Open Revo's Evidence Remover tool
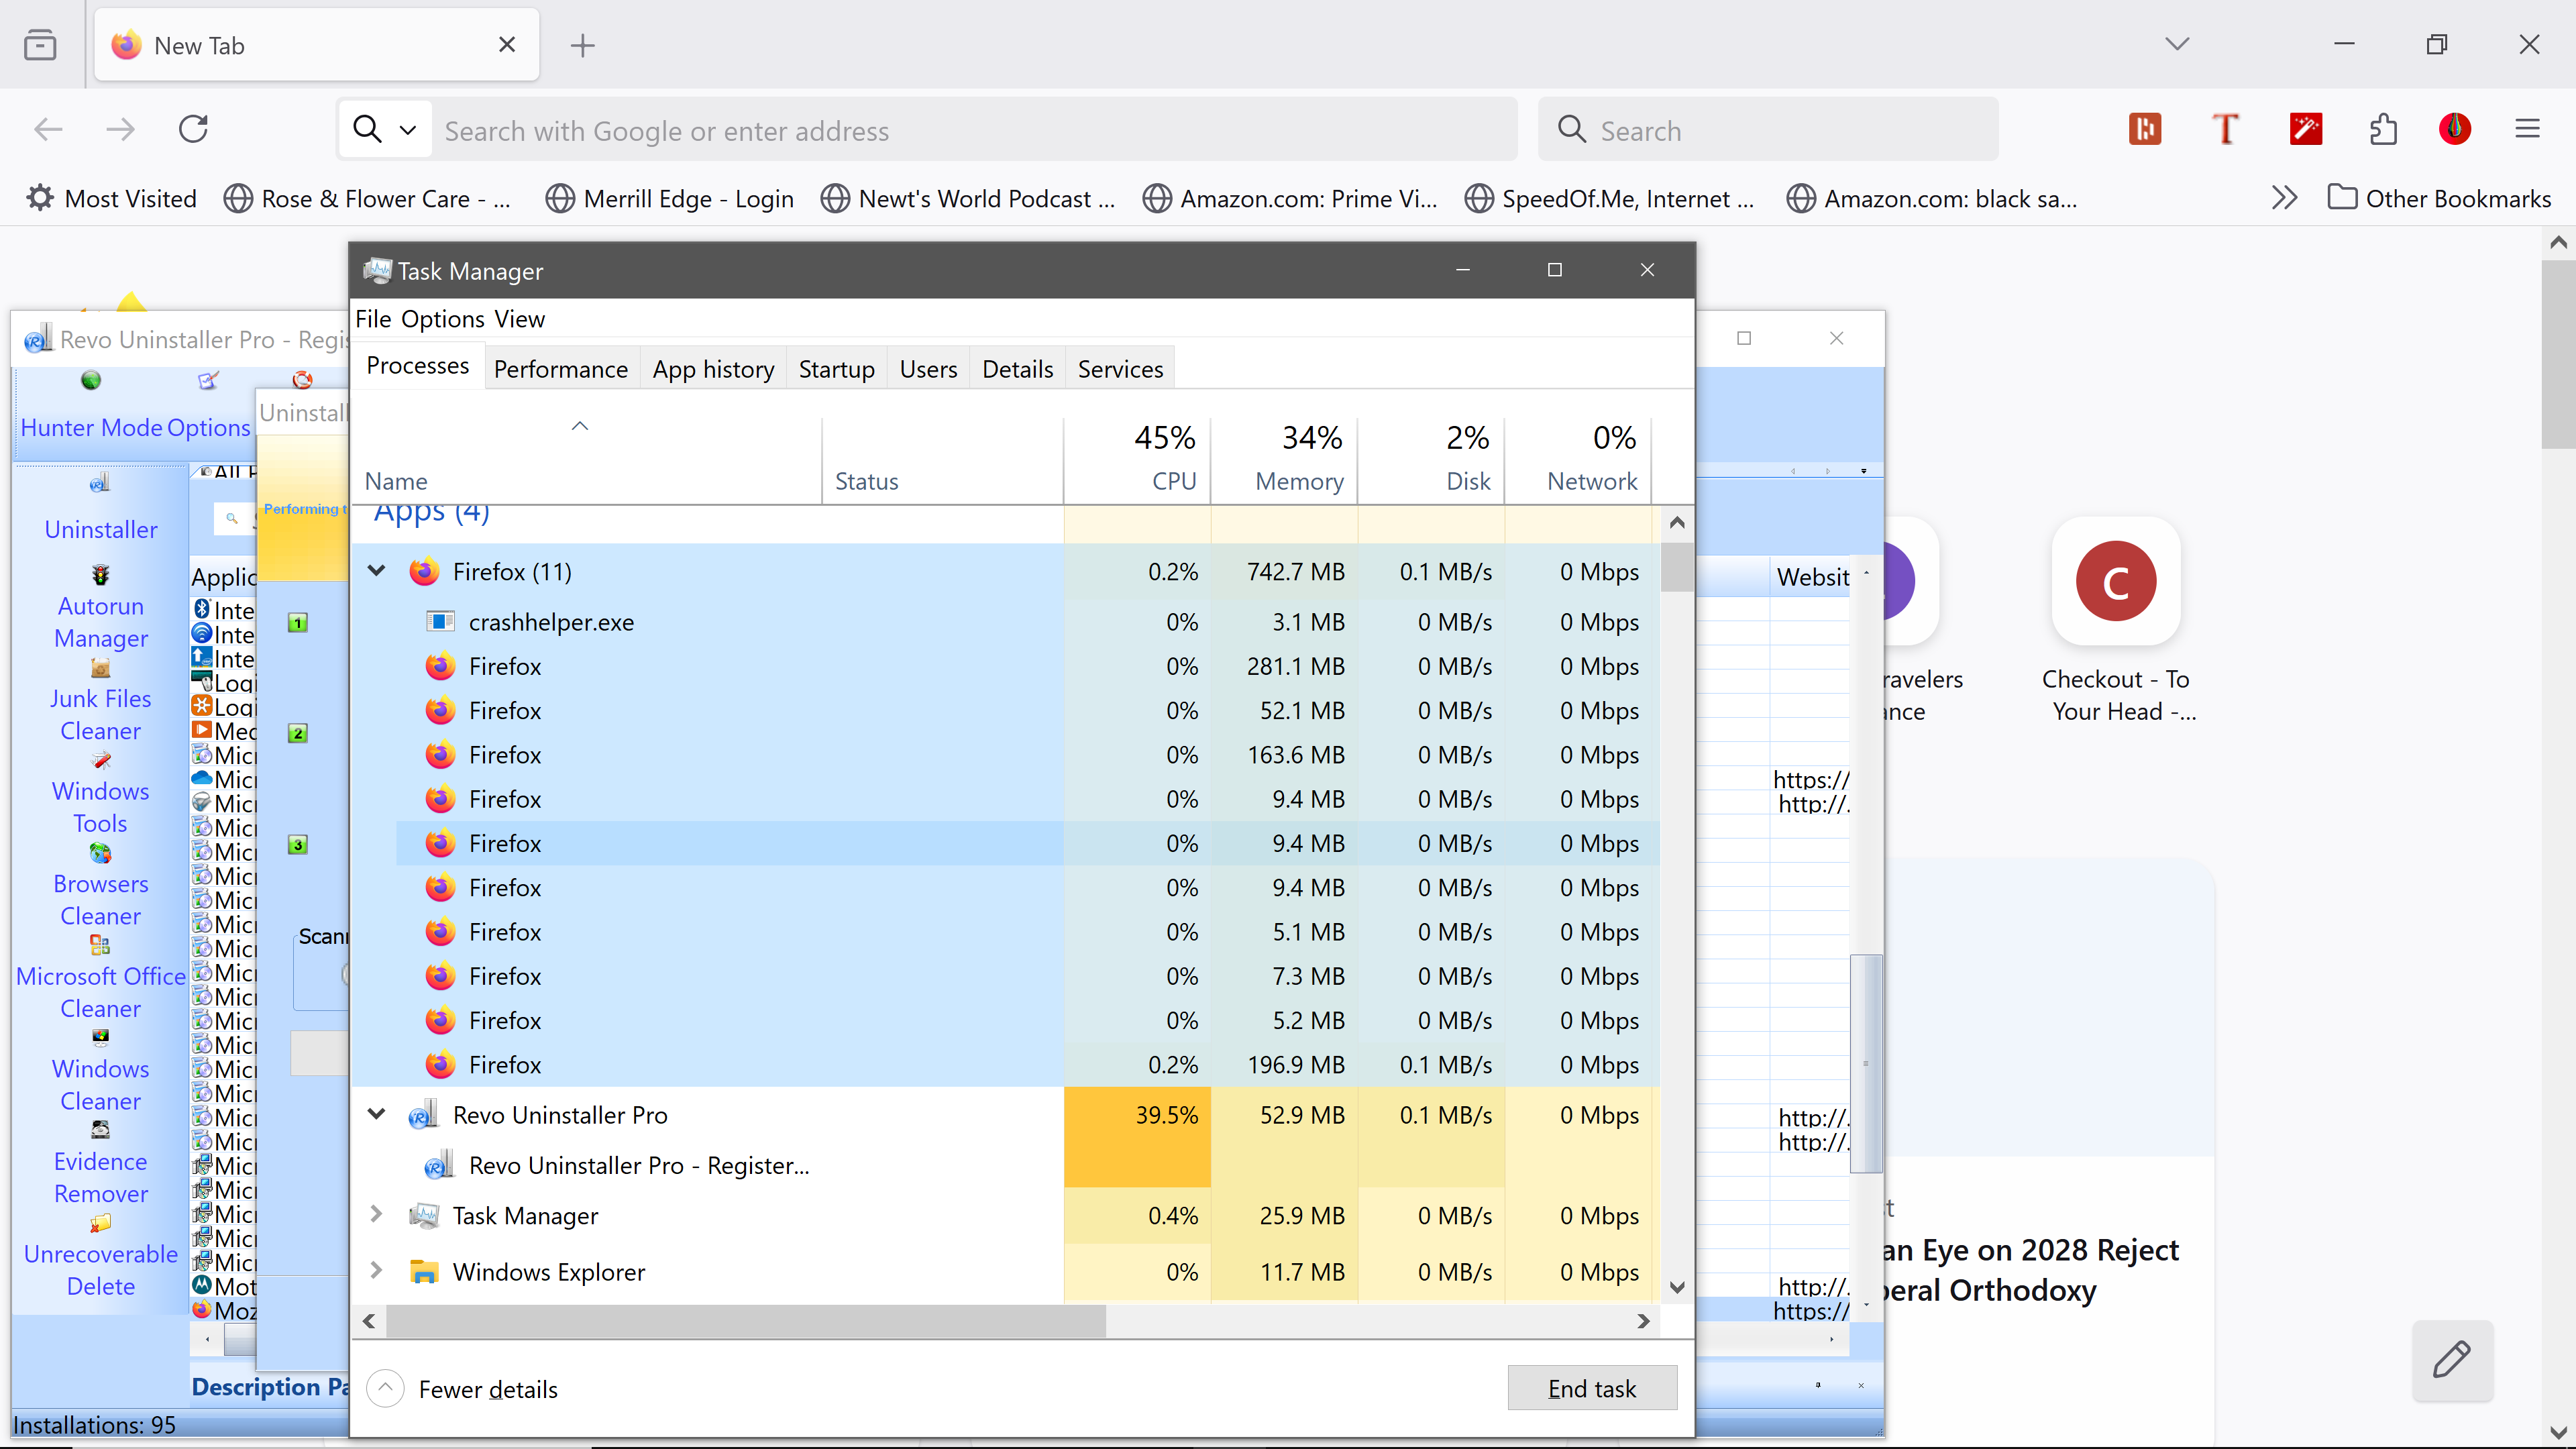Screen dimensions: 2576x1449 click(100, 1176)
